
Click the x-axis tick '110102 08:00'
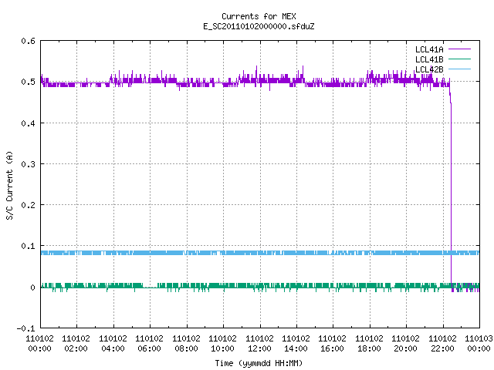point(186,344)
